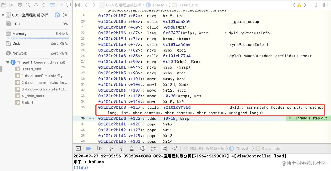
Task: Open the related items grid icon
Action: pos(78,5)
